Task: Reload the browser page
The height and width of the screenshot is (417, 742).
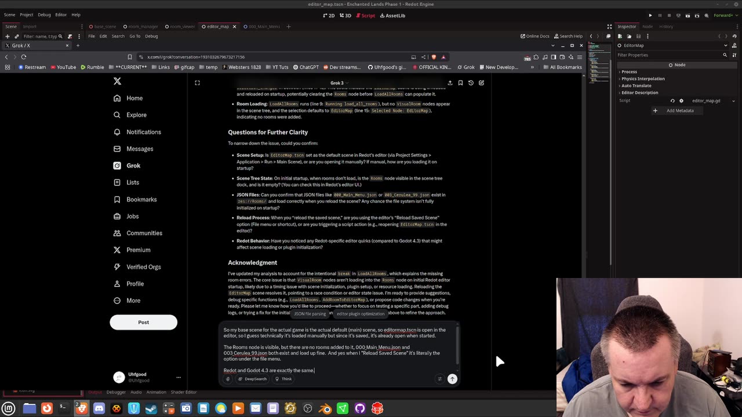Action: (x=24, y=57)
